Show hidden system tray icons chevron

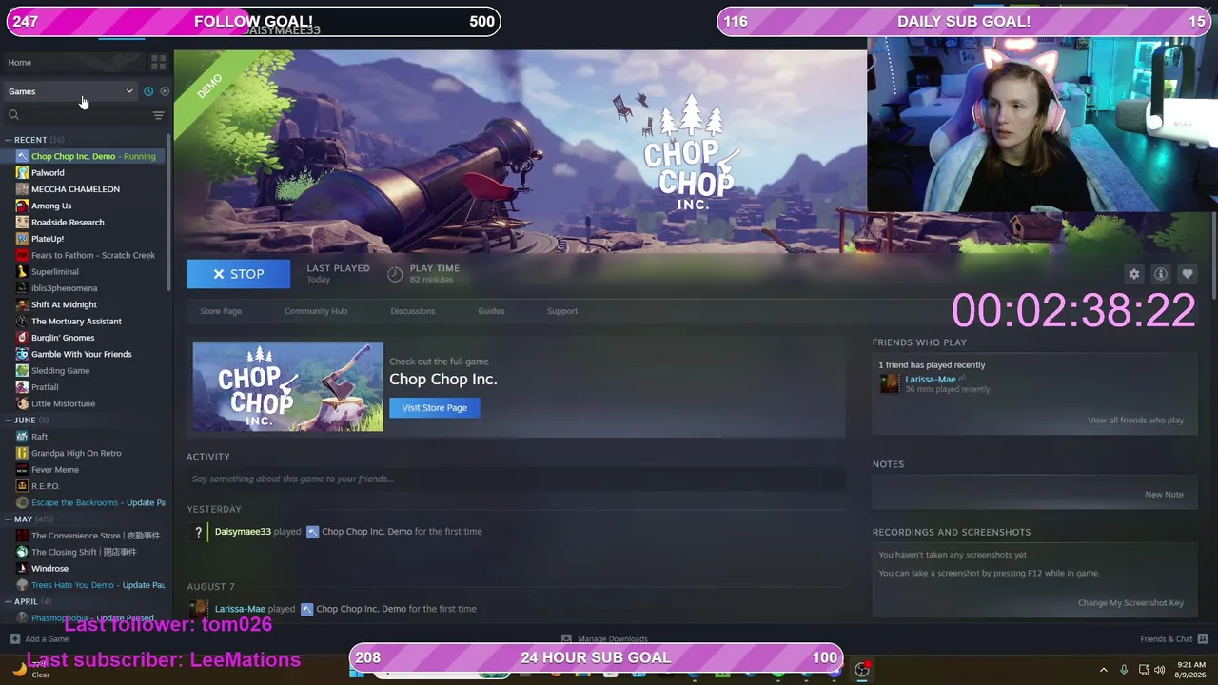click(x=1104, y=670)
